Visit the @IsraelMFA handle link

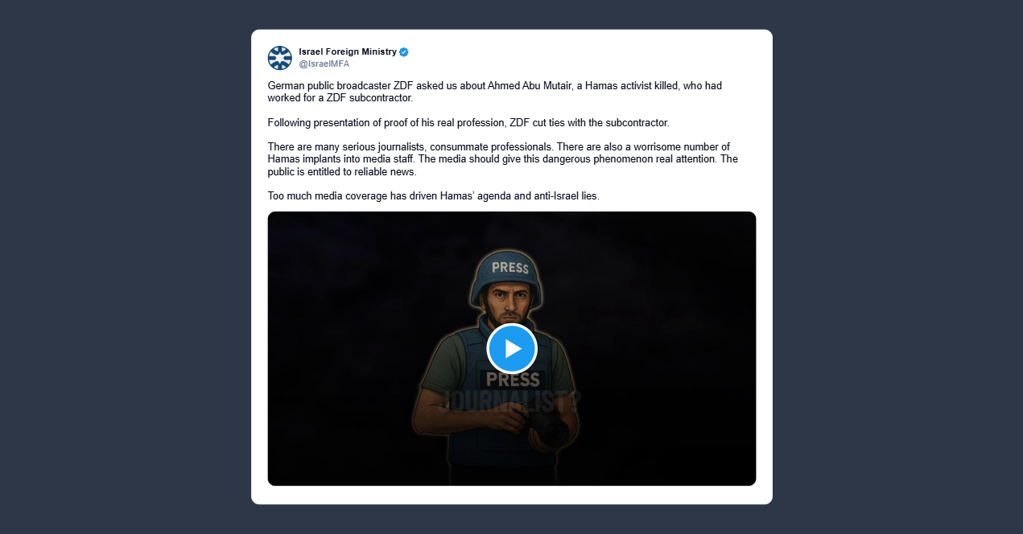coord(324,64)
